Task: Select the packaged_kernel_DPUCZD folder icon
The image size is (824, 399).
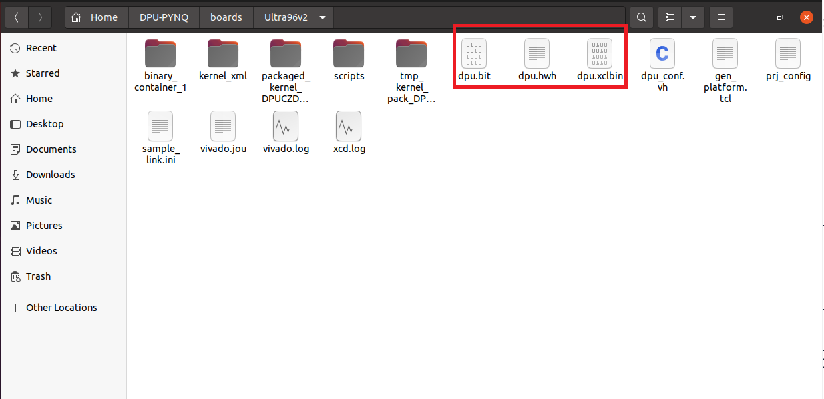Action: tap(286, 53)
